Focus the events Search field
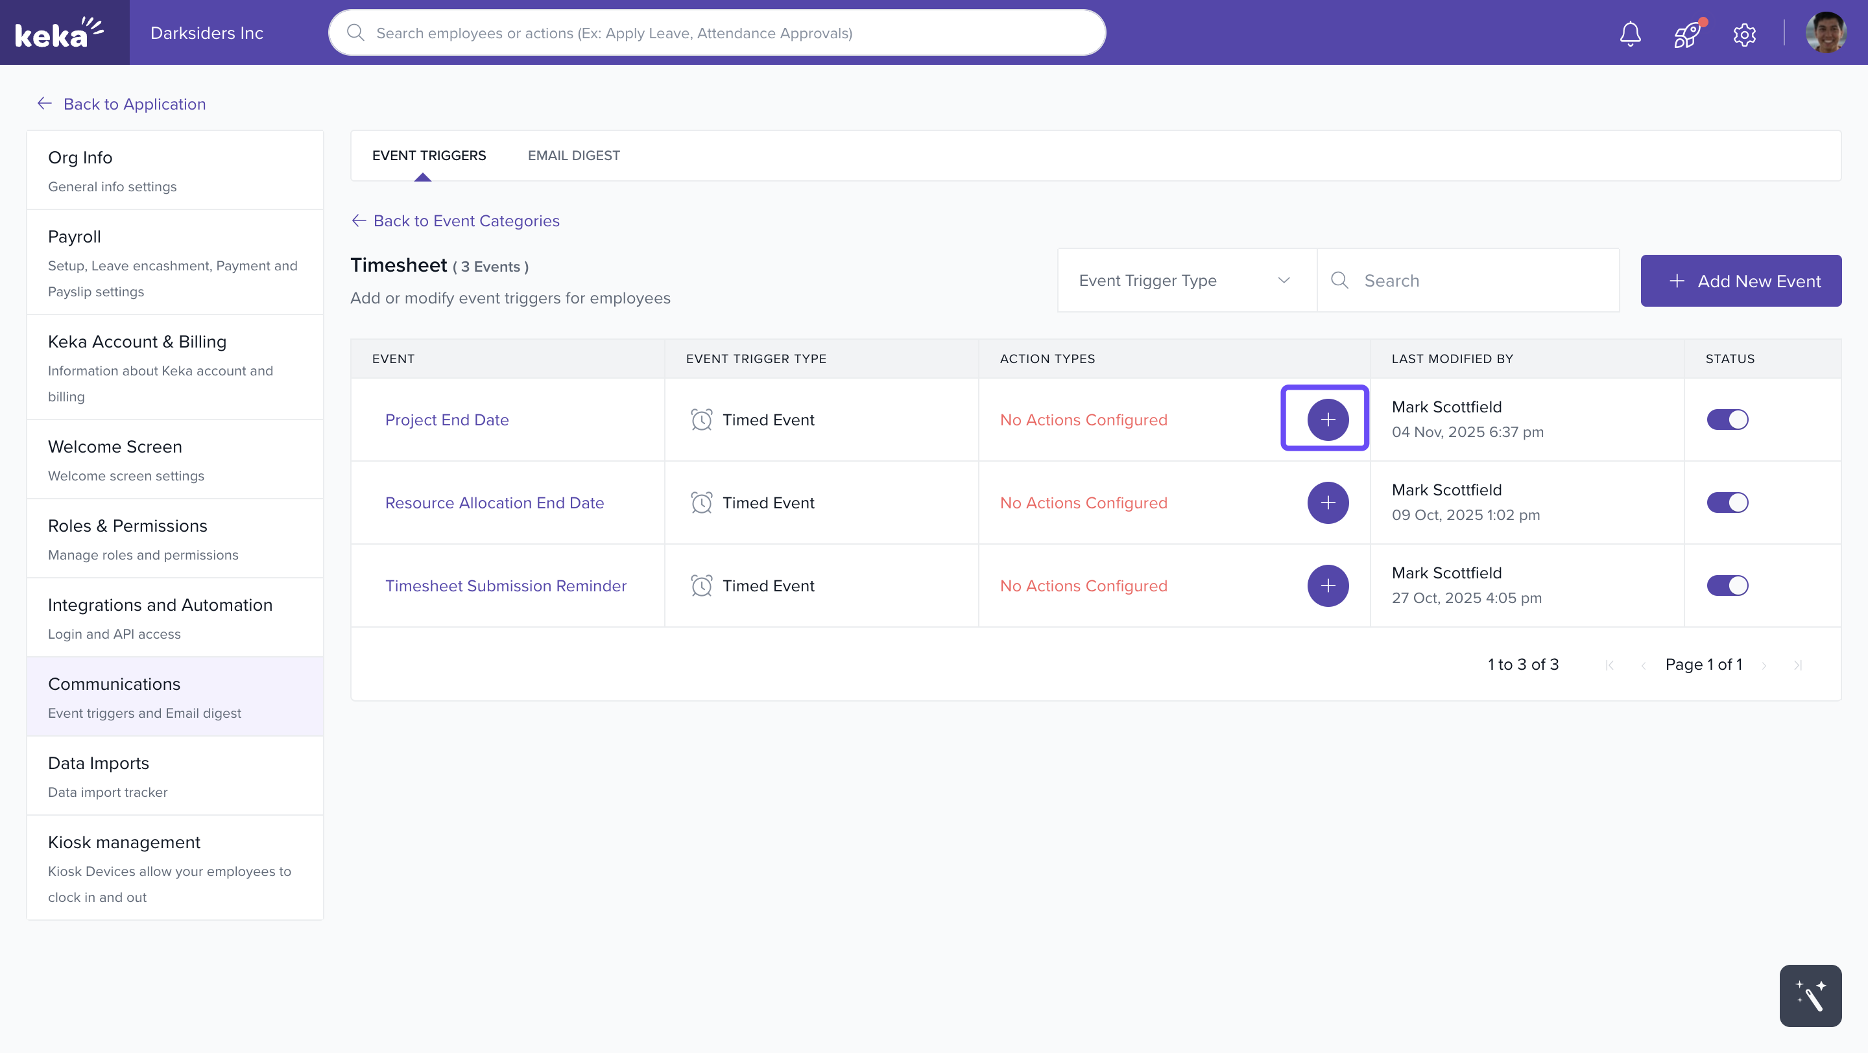This screenshot has width=1868, height=1053. [x=1479, y=281]
